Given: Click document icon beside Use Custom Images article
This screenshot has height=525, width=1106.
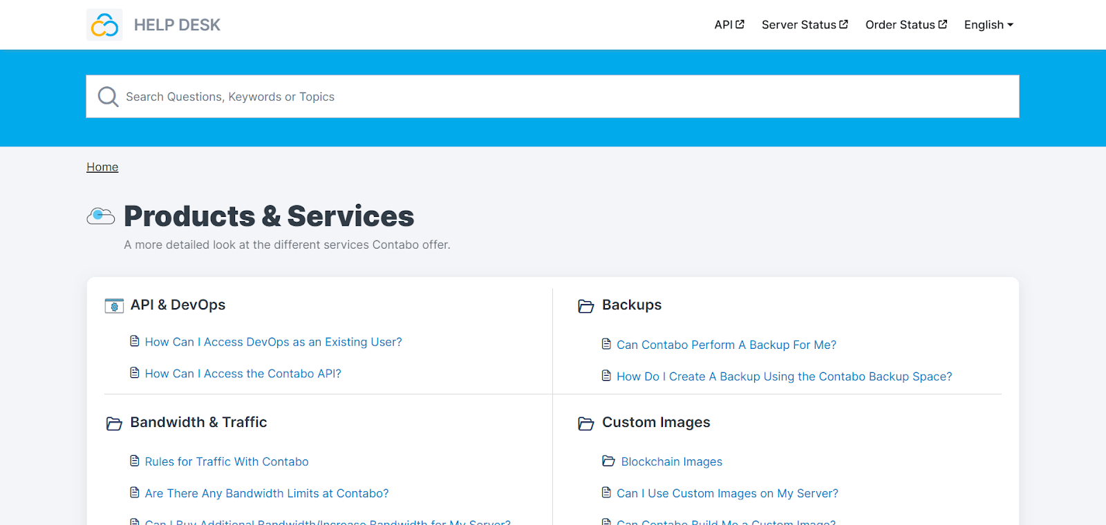Looking at the screenshot, I should (606, 493).
